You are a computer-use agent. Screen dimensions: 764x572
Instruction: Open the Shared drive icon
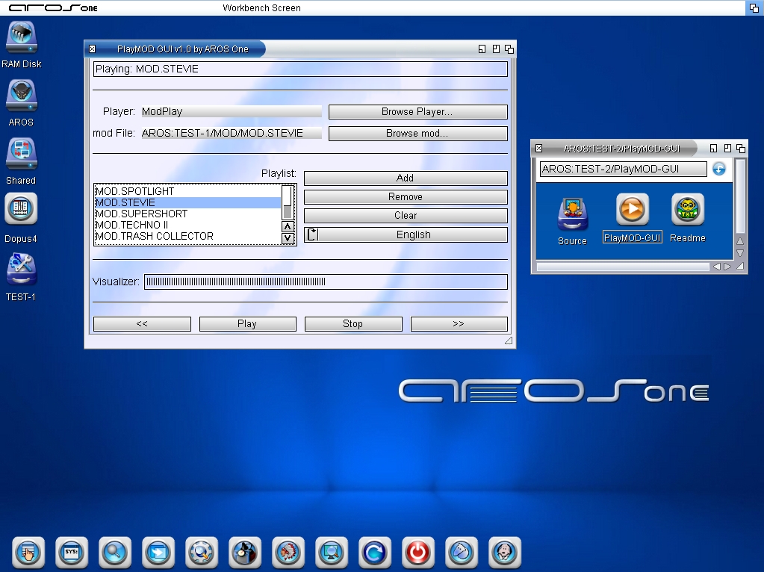click(22, 154)
